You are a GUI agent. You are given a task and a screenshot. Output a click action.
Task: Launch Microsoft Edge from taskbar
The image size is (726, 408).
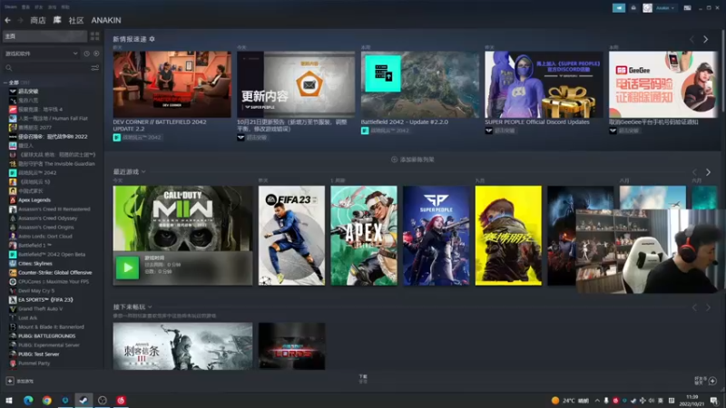28,400
